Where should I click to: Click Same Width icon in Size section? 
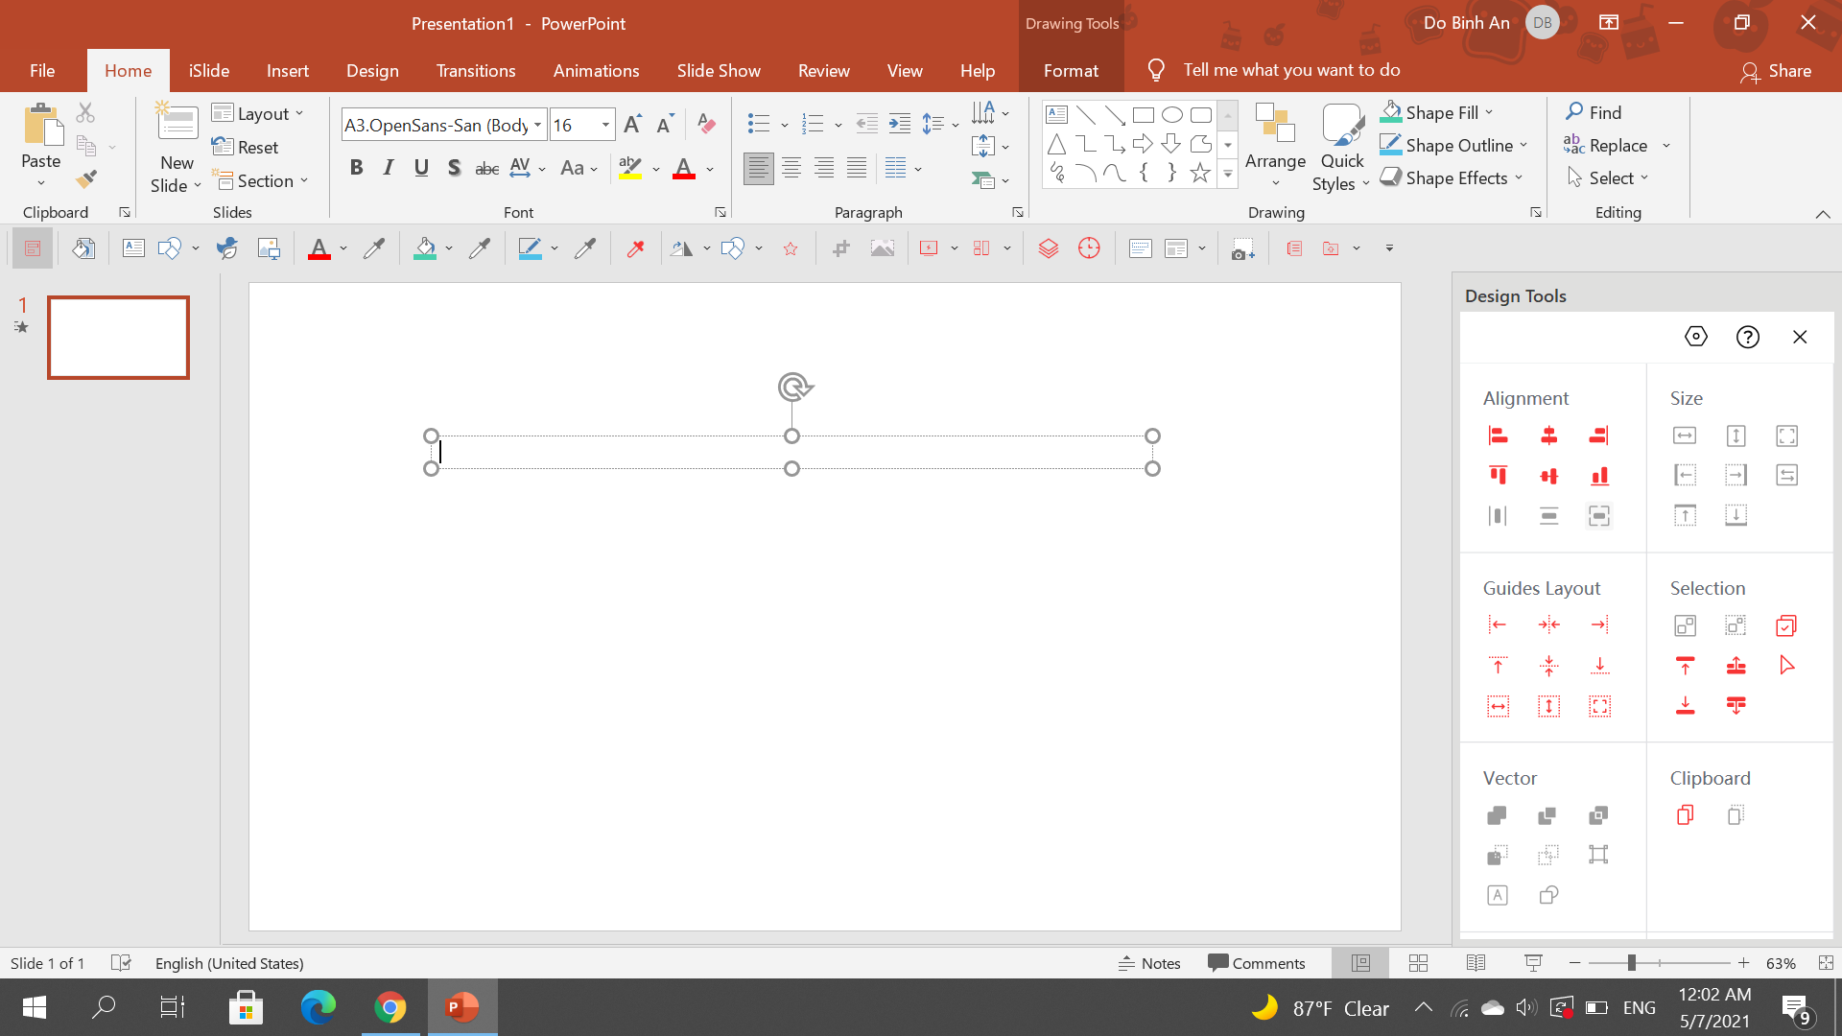(x=1685, y=436)
